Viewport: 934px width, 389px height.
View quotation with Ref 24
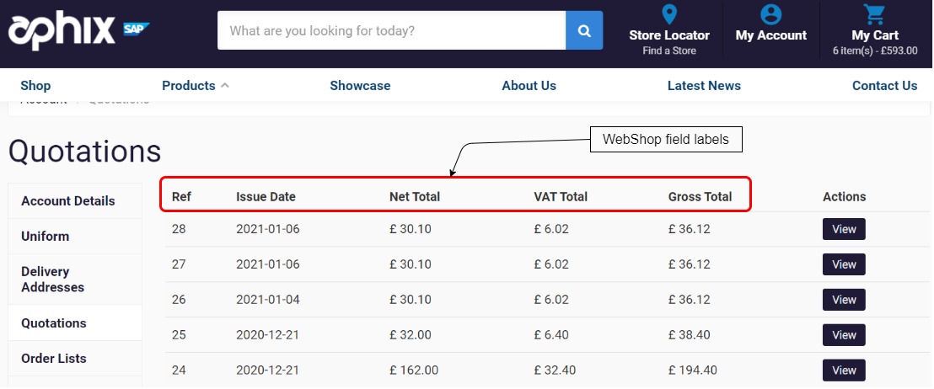[844, 370]
